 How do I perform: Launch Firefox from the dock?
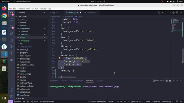pyautogui.click(x=4, y=8)
